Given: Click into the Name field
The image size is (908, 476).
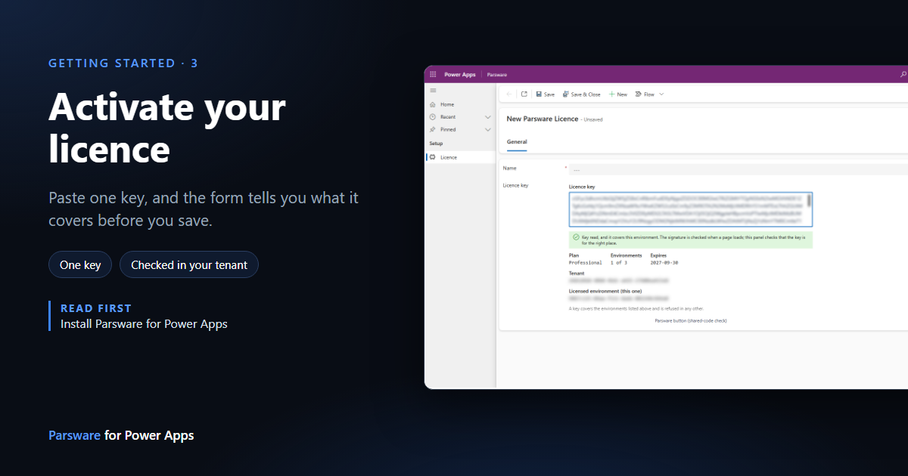Looking at the screenshot, I should 738,169.
